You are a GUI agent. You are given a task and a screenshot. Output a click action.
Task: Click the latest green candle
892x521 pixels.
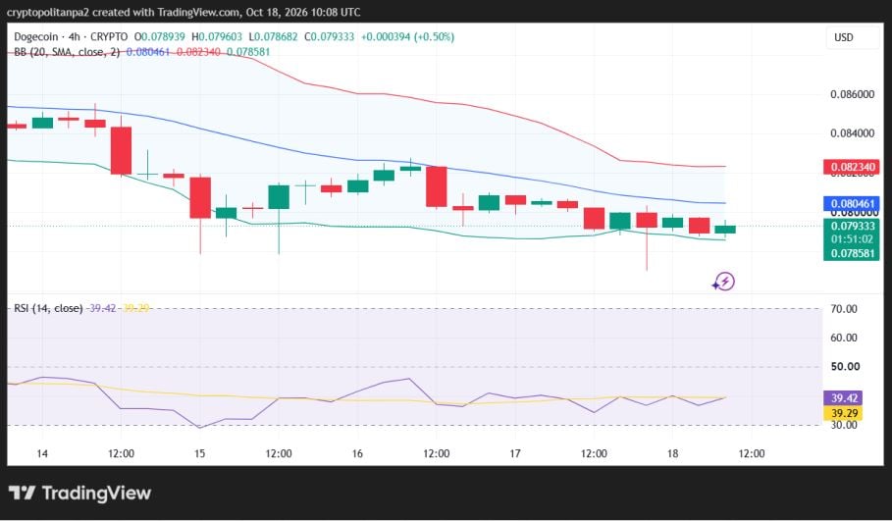[x=725, y=229]
